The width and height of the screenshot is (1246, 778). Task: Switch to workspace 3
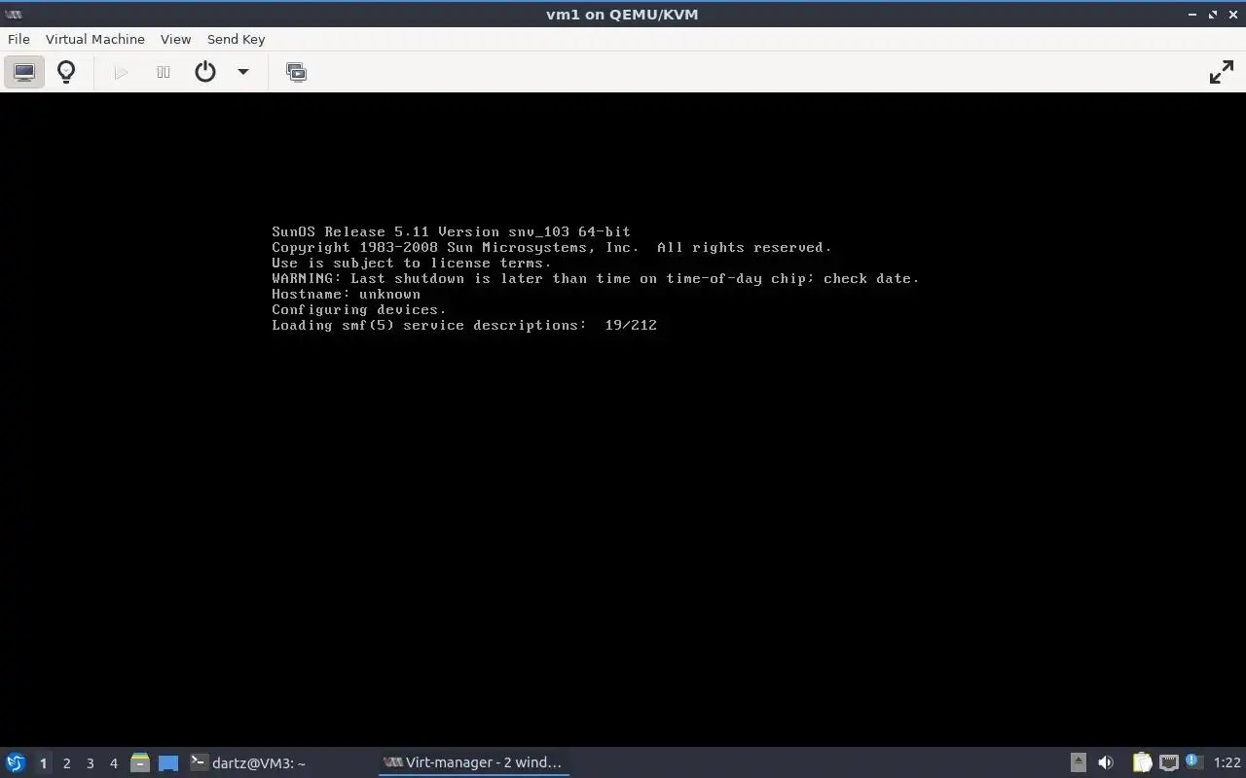click(90, 763)
